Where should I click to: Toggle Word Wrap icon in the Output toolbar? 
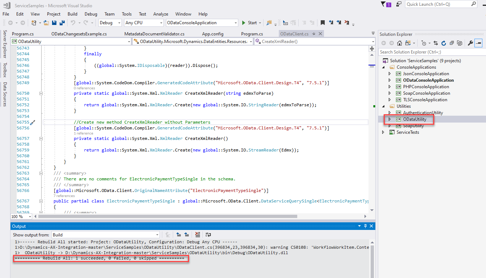pyautogui.click(x=208, y=235)
